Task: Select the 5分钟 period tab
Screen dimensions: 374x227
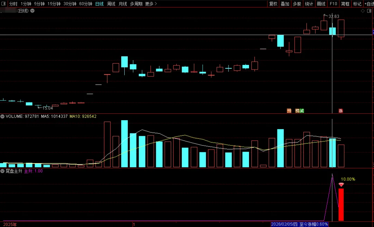Action: pyautogui.click(x=39, y=4)
